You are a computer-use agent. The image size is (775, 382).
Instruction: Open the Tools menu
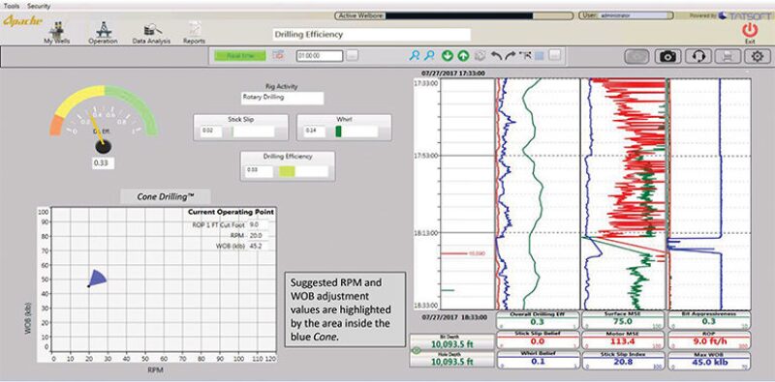[x=12, y=7]
